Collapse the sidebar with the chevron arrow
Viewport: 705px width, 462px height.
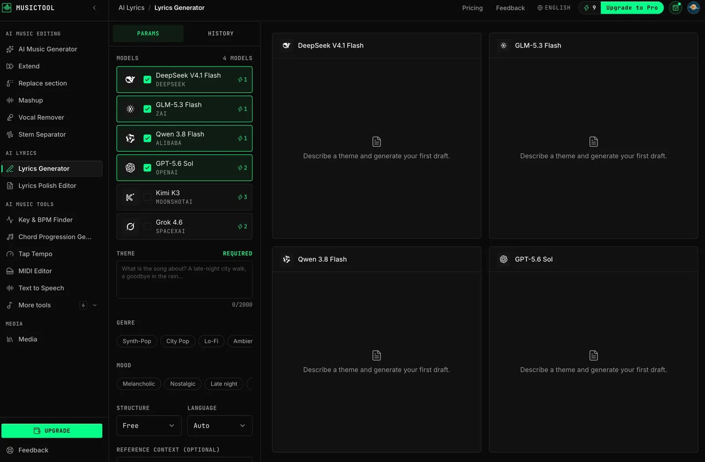tap(94, 8)
